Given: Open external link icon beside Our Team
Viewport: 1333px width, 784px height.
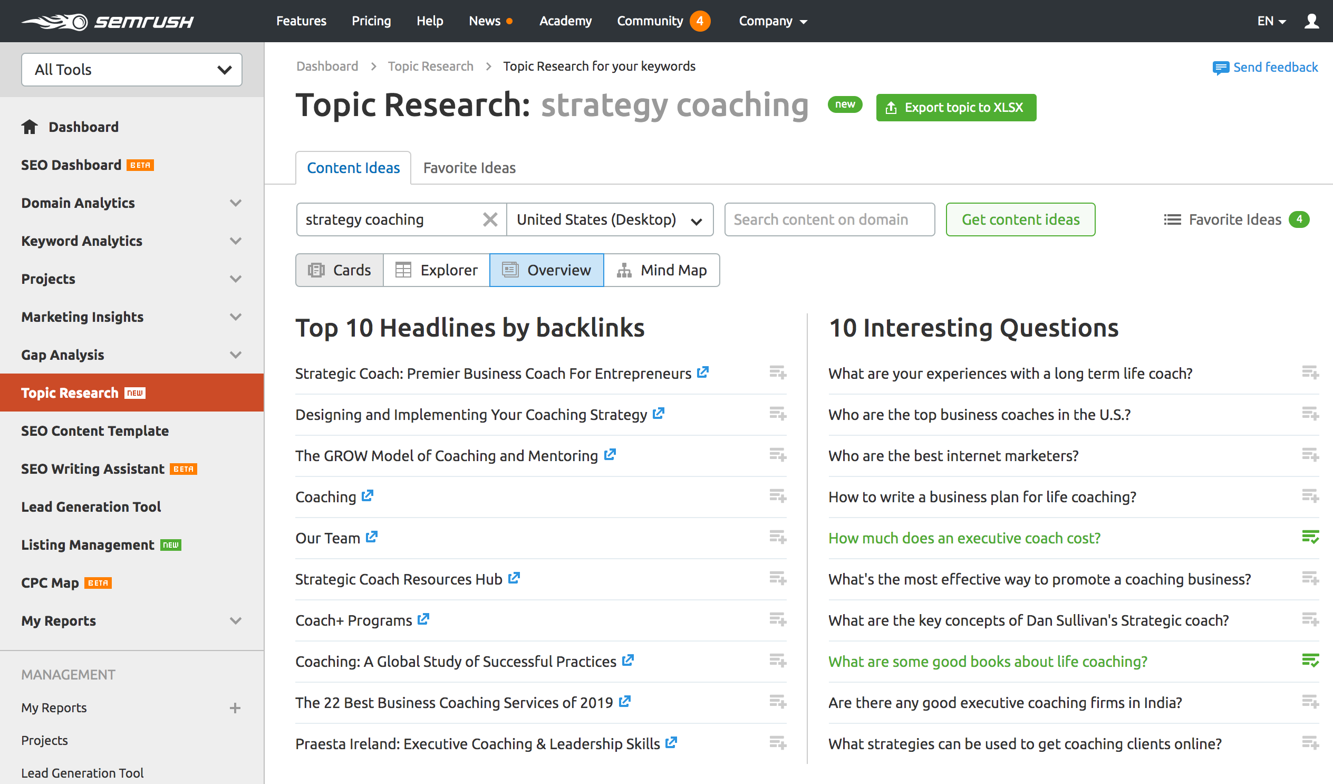Looking at the screenshot, I should 372,537.
